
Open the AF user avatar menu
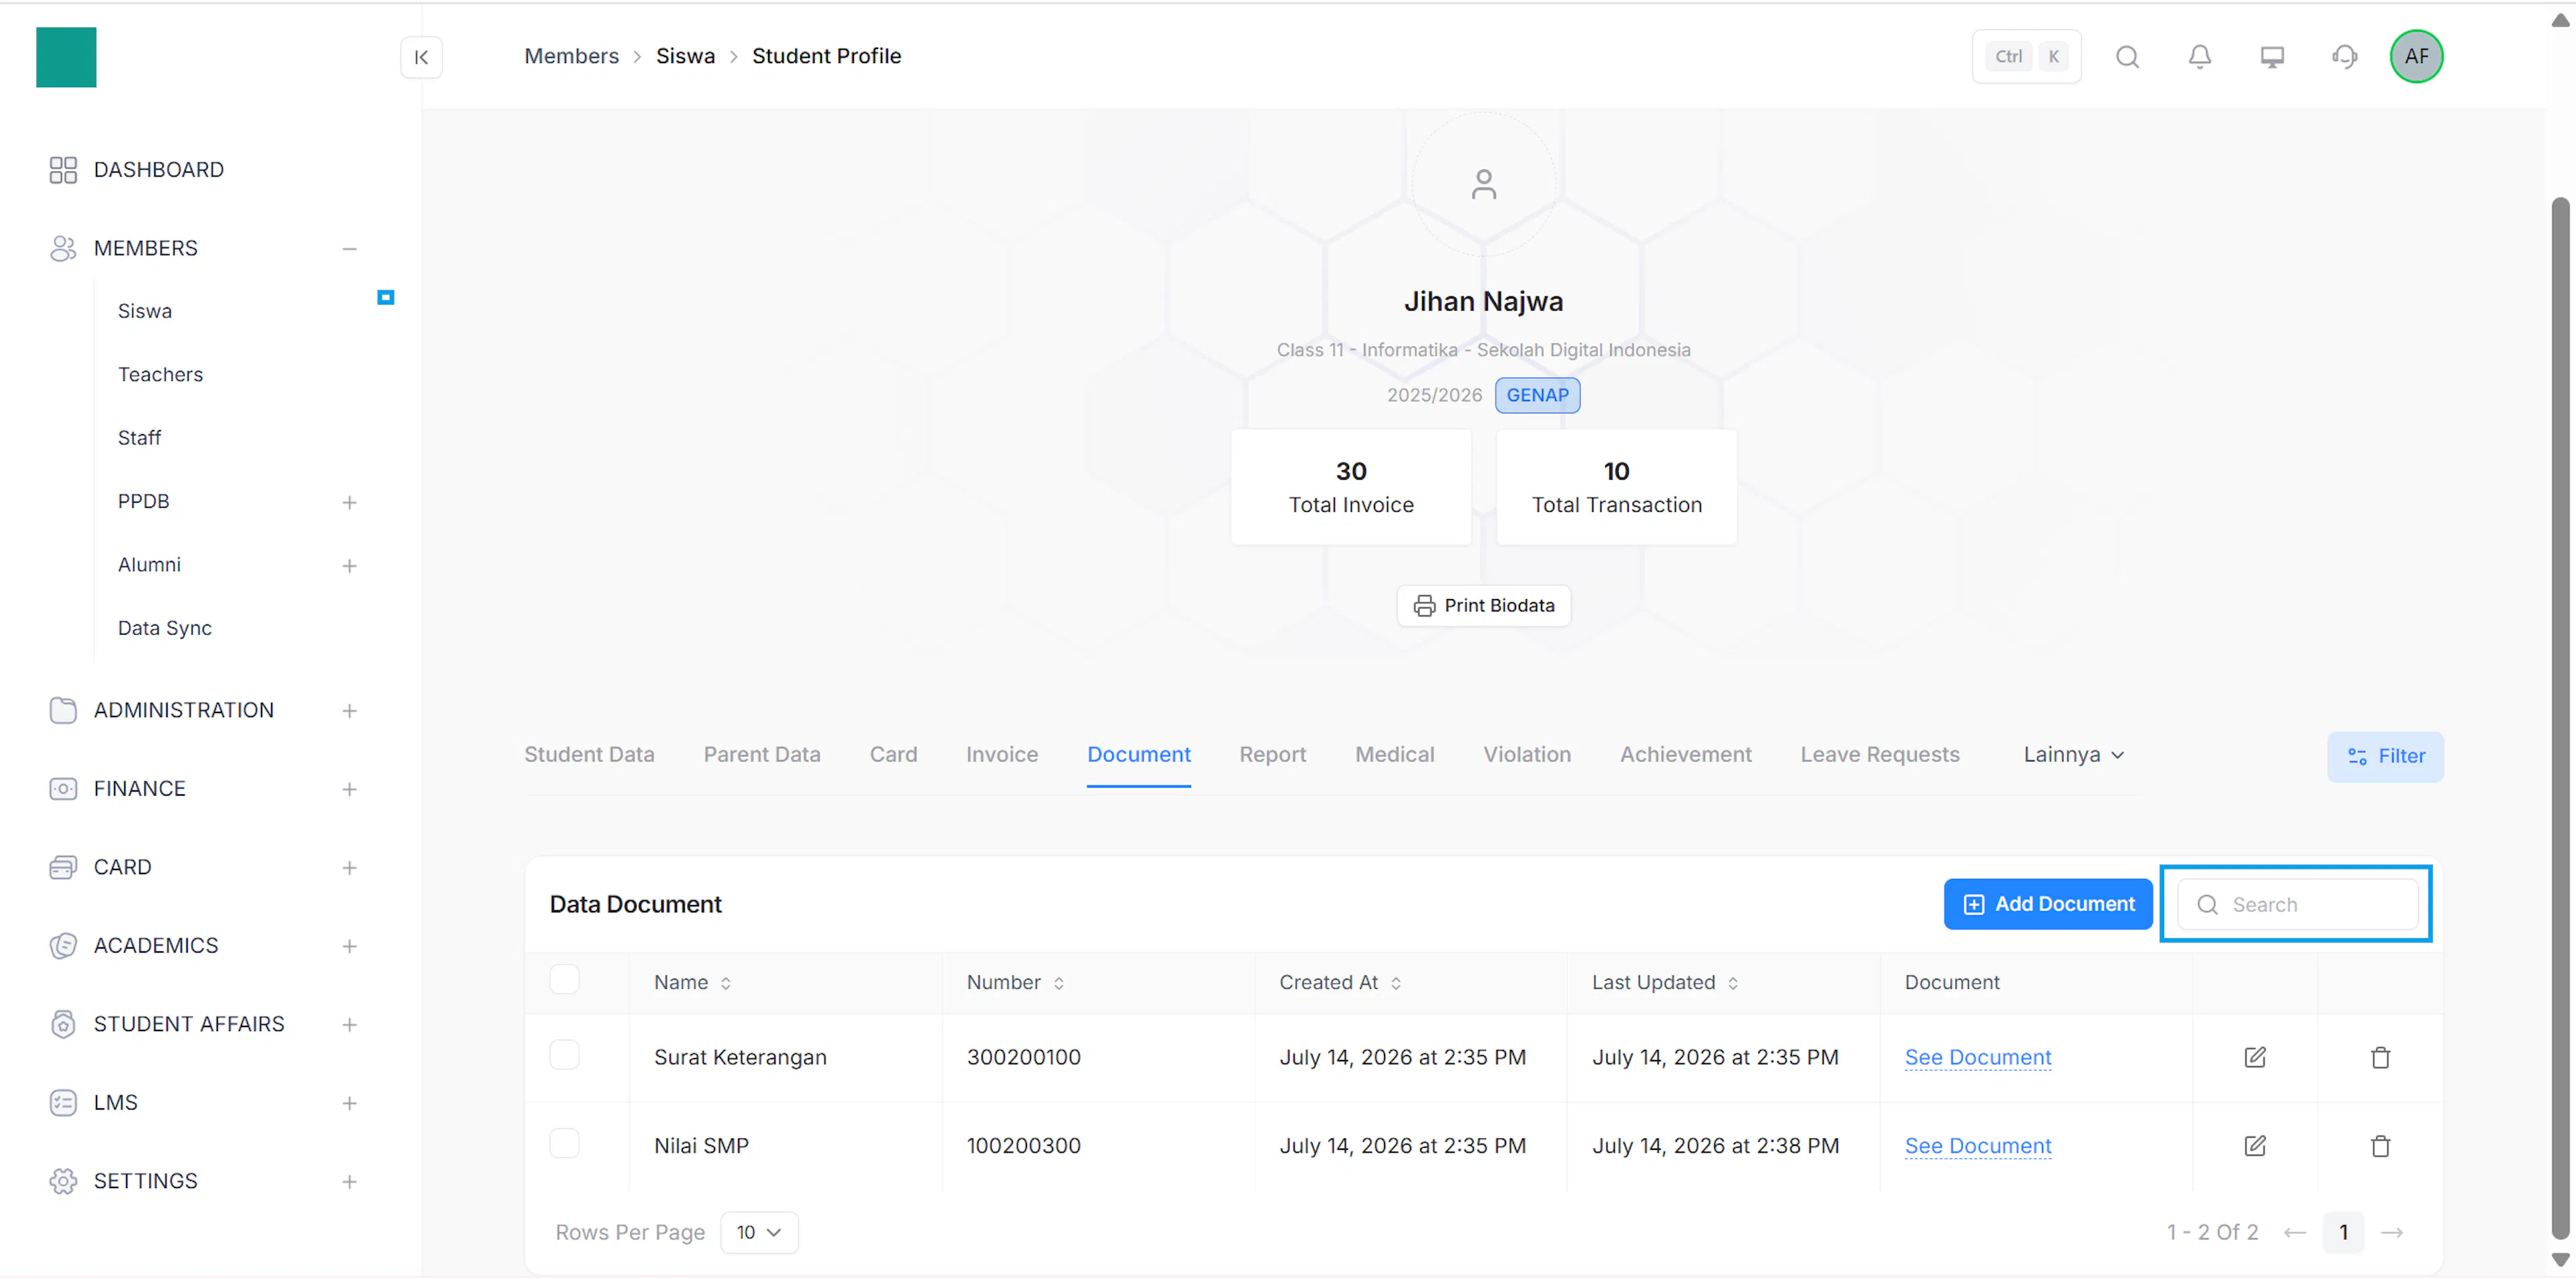2416,56
